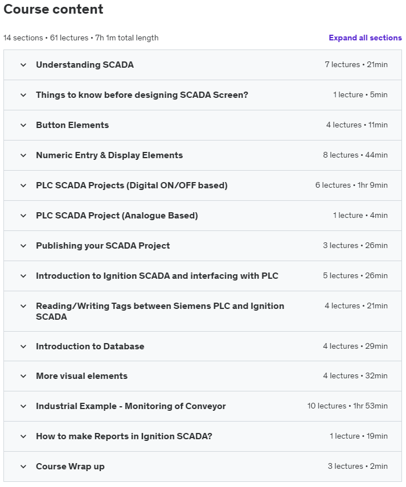Image resolution: width=406 pixels, height=487 pixels.
Task: Click the Course content heading
Action: [x=54, y=10]
